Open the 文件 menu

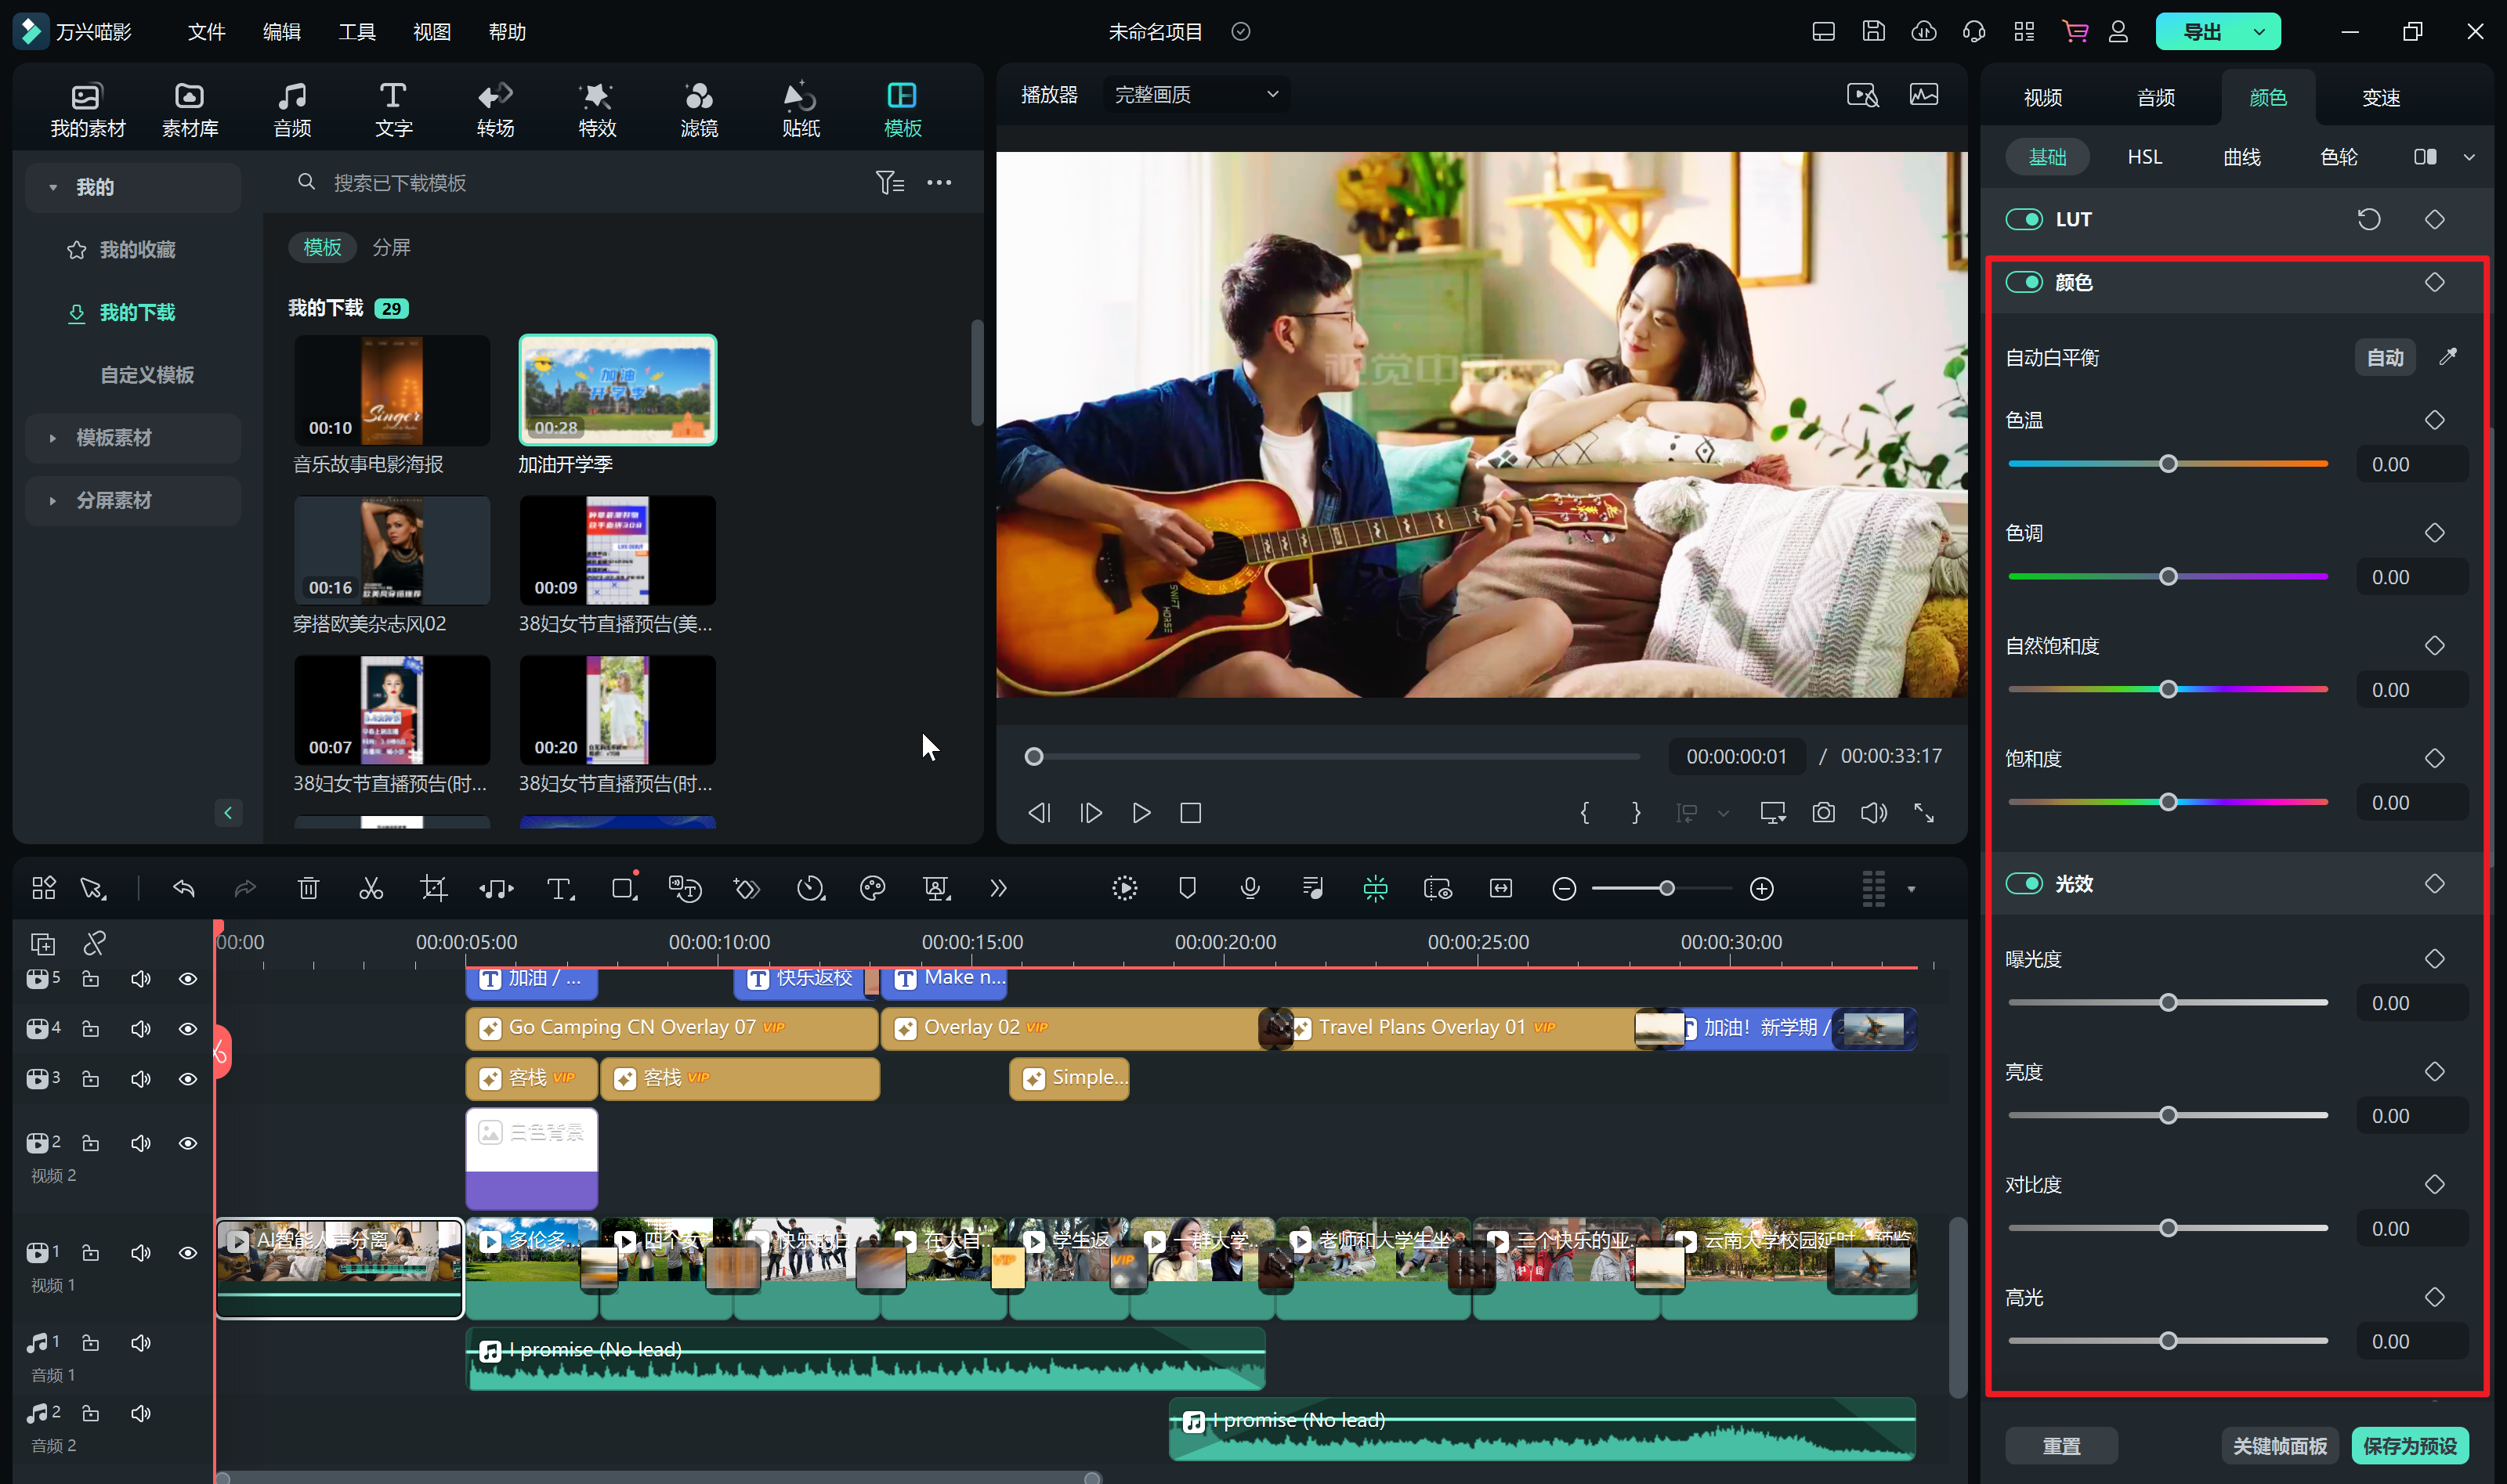point(206,31)
